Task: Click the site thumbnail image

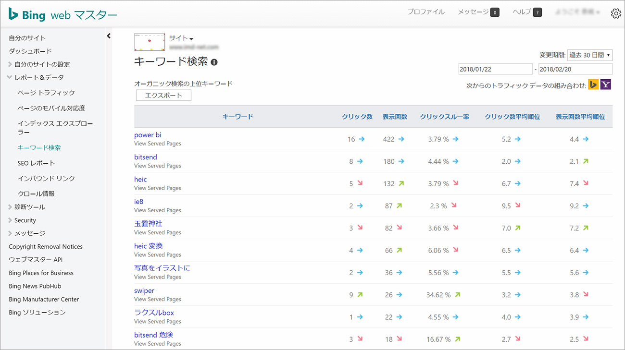Action: tap(150, 42)
